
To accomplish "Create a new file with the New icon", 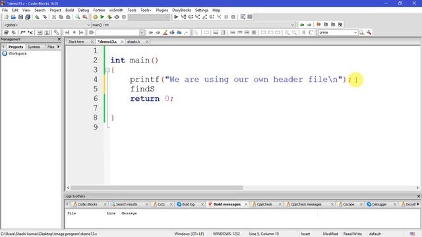I will [x=6, y=17].
